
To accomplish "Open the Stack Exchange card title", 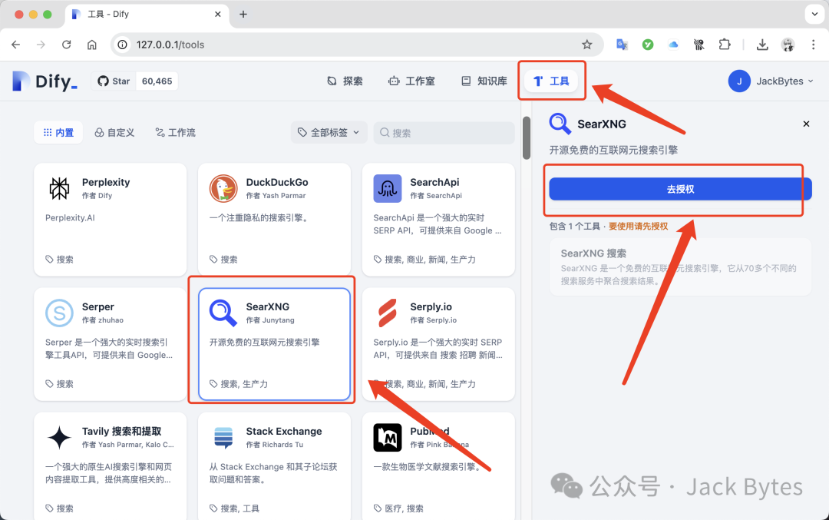I will pos(284,431).
